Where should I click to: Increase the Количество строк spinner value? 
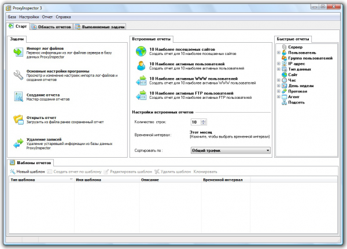[x=204, y=120]
